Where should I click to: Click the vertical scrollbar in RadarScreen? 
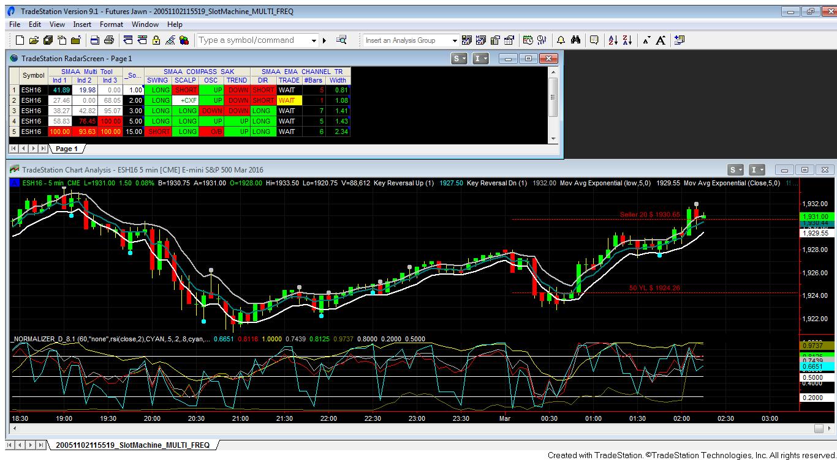tap(554, 97)
